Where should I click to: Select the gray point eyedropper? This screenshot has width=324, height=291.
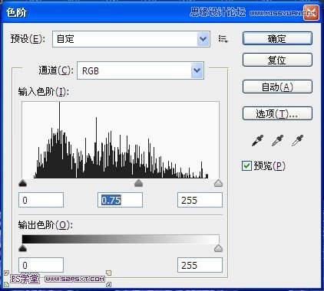(277, 141)
